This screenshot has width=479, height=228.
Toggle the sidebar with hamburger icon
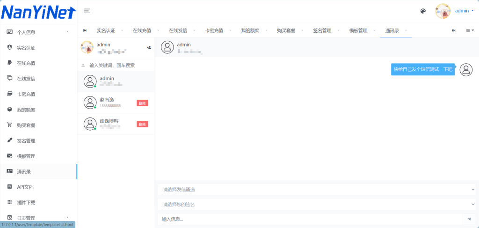click(x=87, y=11)
